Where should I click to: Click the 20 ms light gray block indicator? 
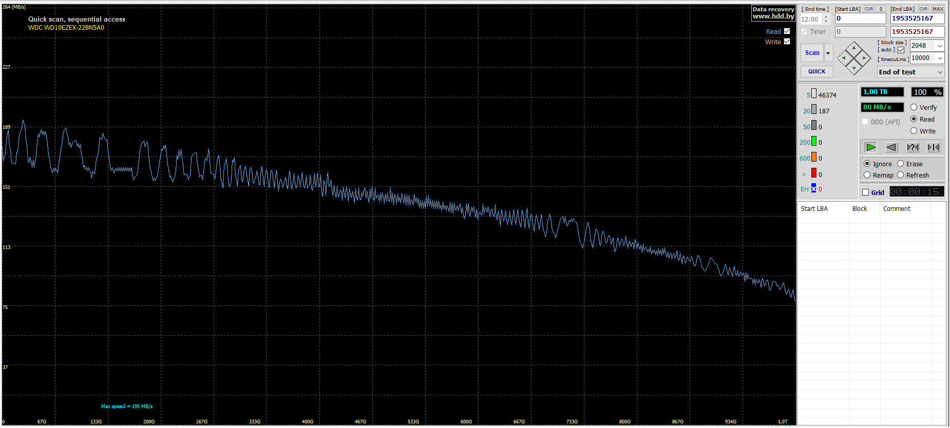coord(814,109)
